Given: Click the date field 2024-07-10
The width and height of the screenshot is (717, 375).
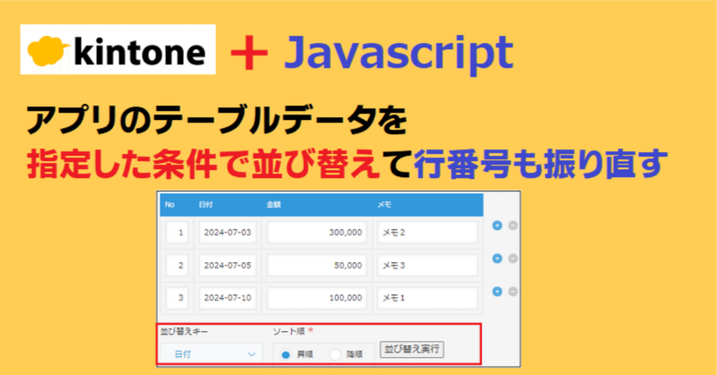Looking at the screenshot, I should tap(227, 298).
